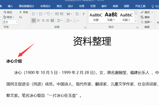Expand bullet list style dropdown arrow

click(x=37, y=14)
